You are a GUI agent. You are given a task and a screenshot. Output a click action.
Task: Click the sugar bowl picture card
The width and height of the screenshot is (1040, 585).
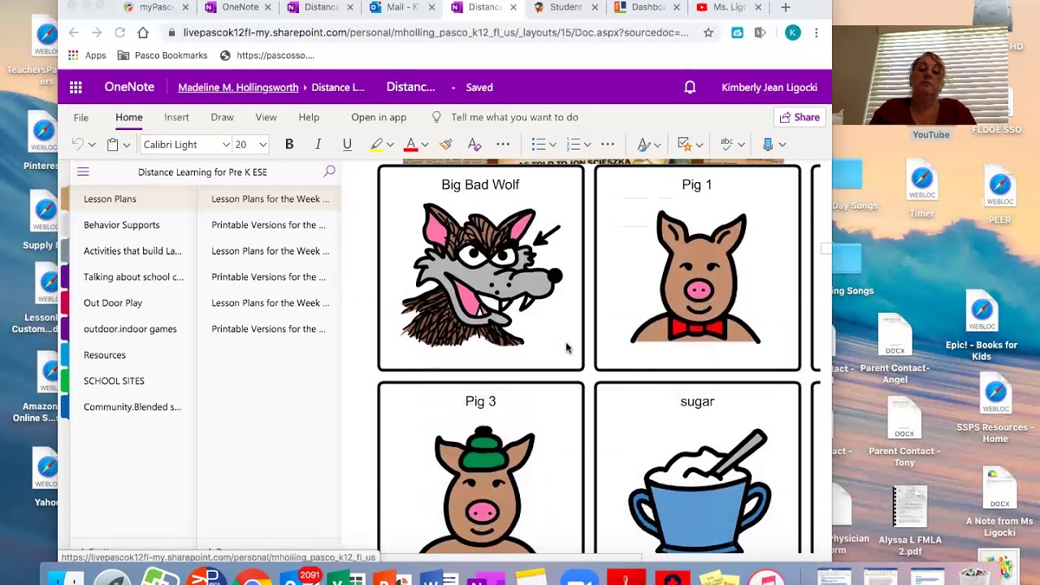click(x=697, y=468)
